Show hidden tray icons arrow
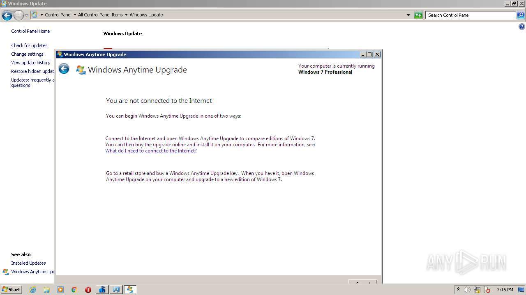This screenshot has width=526, height=295. point(458,289)
